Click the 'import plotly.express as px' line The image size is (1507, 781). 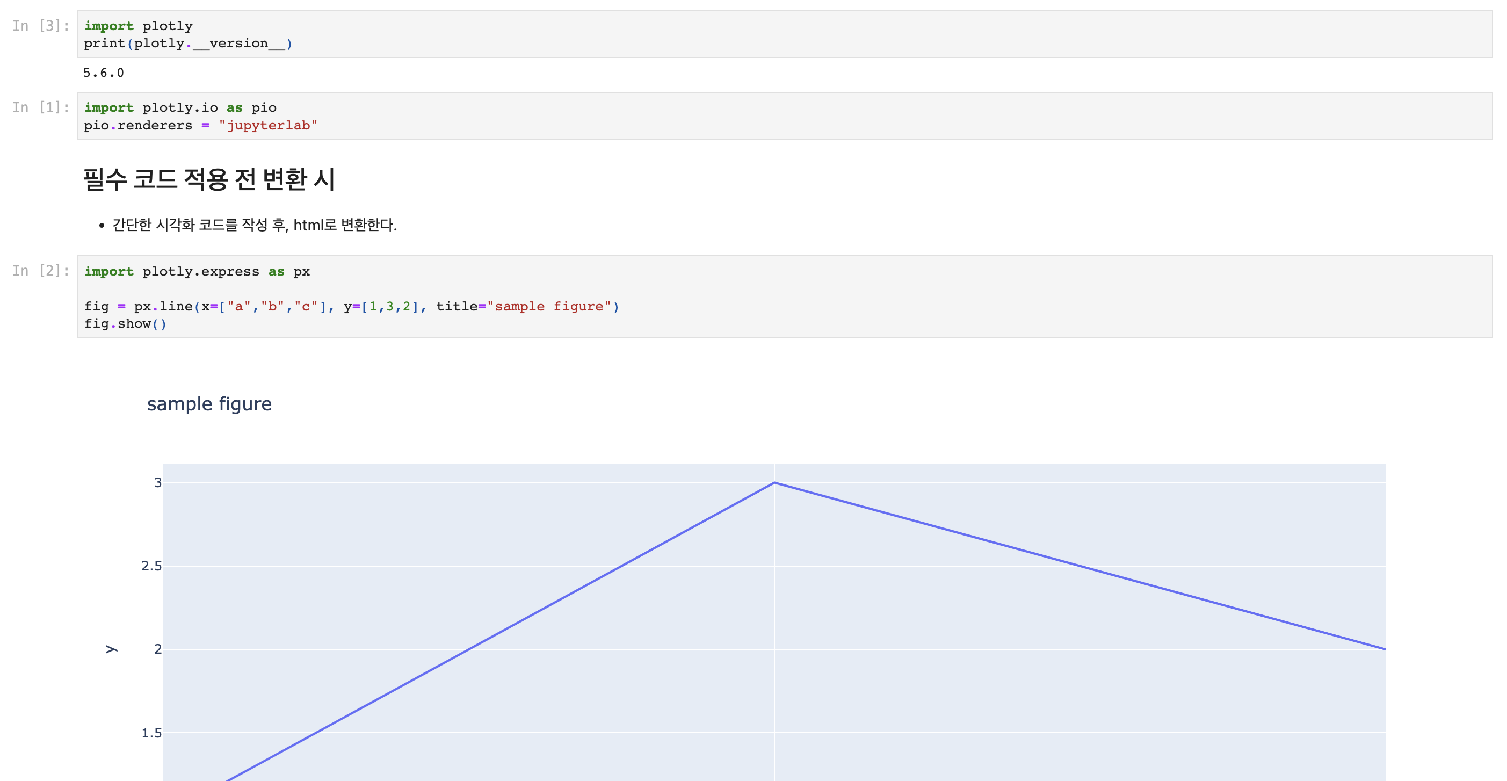pos(197,271)
